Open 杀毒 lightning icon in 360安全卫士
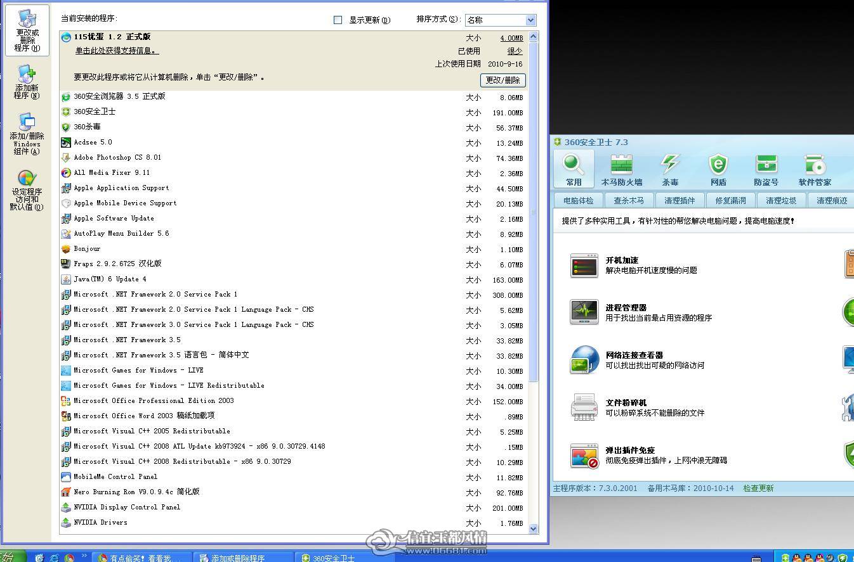The image size is (854, 562). click(x=670, y=170)
